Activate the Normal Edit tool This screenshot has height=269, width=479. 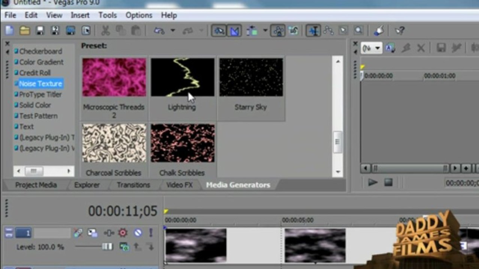coord(313,31)
